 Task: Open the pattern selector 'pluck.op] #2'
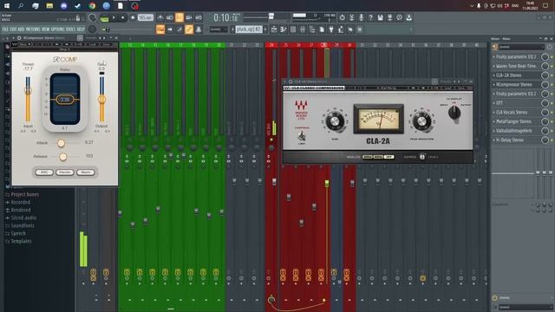pyautogui.click(x=249, y=29)
